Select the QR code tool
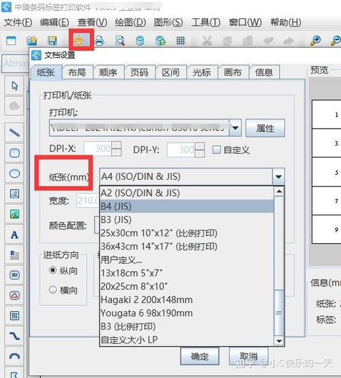 coord(14,315)
